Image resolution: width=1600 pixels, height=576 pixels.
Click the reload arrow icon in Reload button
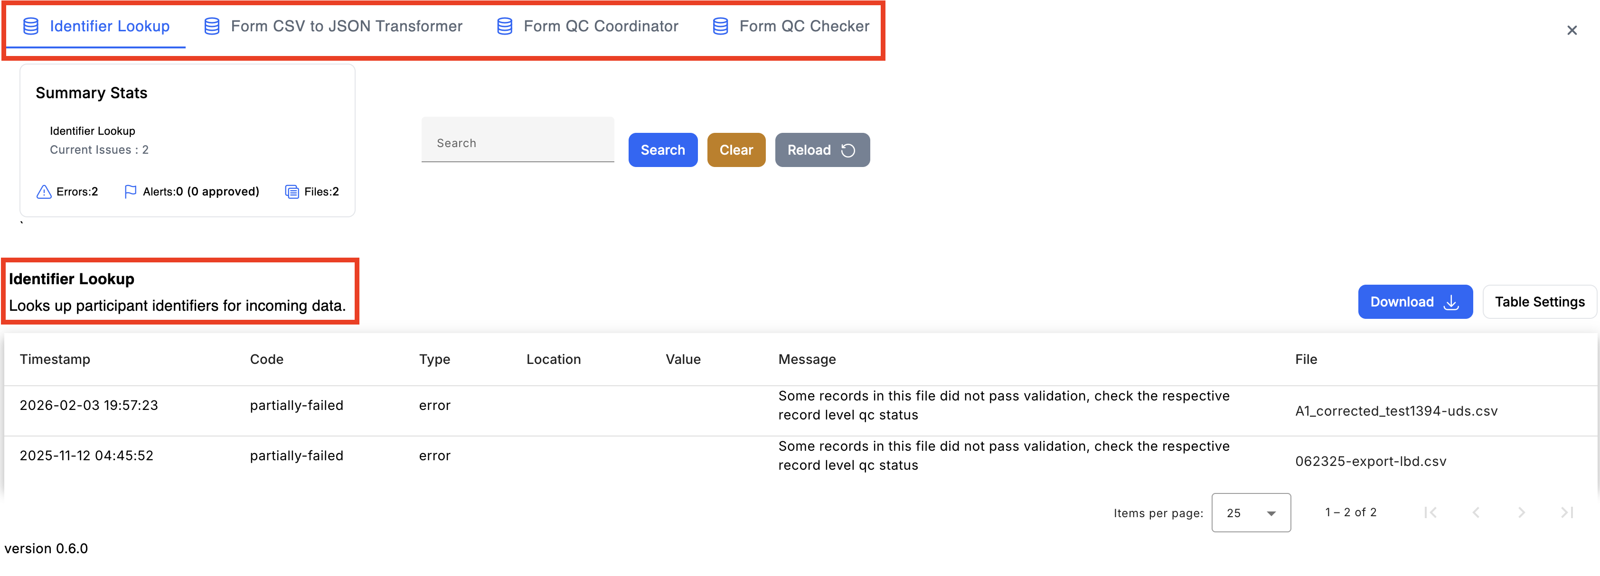point(848,150)
